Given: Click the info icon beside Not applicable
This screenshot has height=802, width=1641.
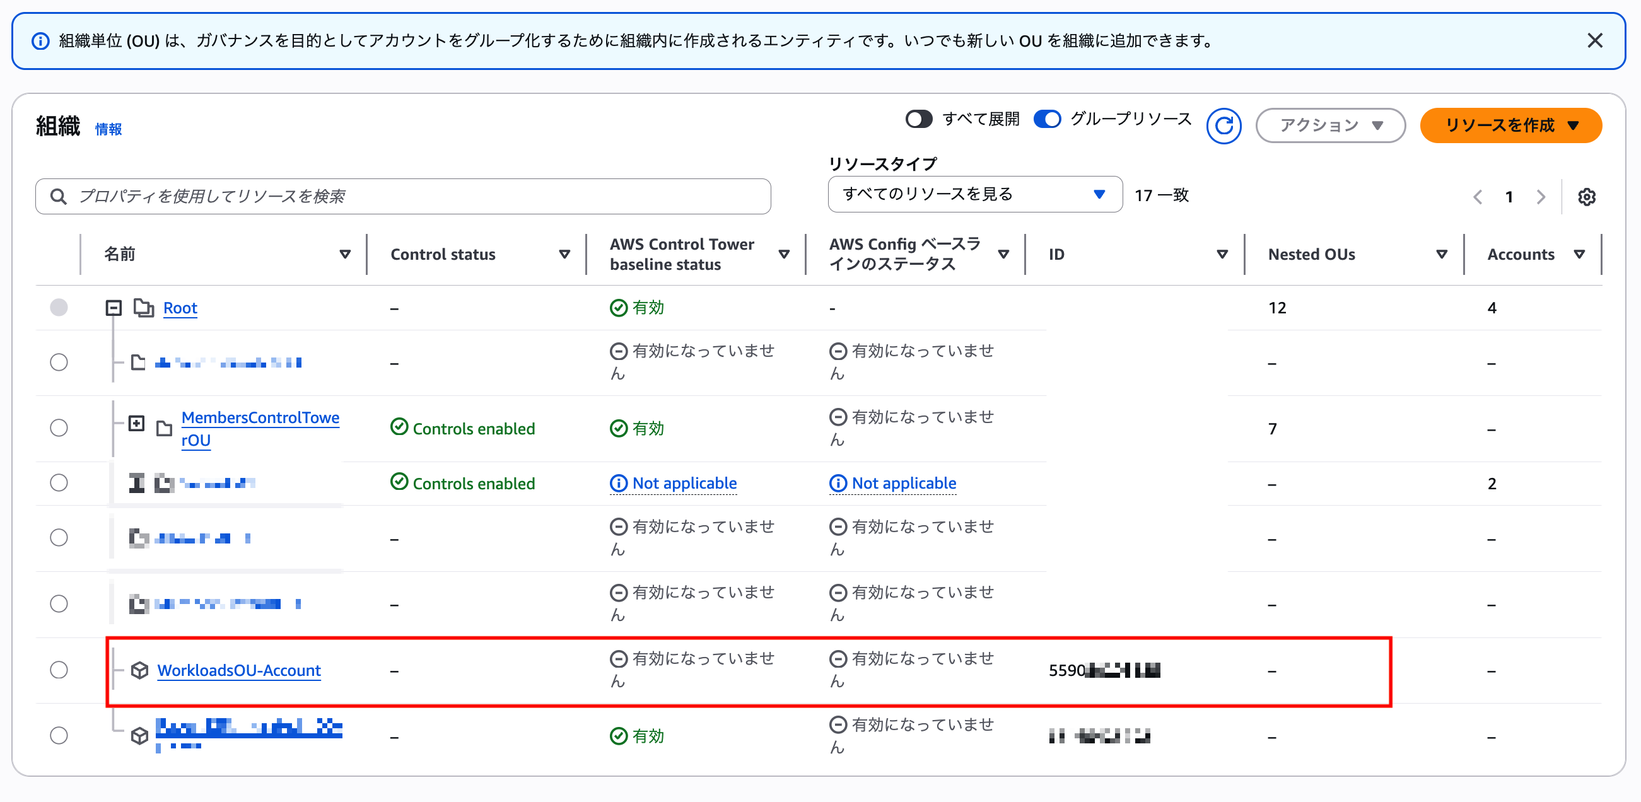Looking at the screenshot, I should [618, 483].
